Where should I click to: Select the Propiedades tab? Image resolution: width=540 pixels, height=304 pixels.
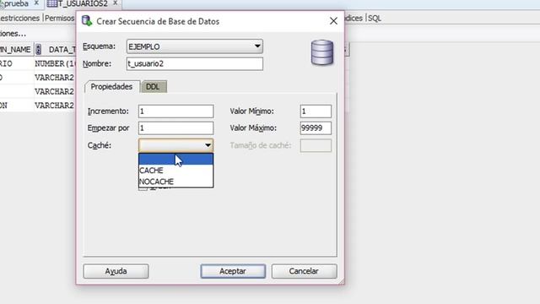[x=112, y=86]
